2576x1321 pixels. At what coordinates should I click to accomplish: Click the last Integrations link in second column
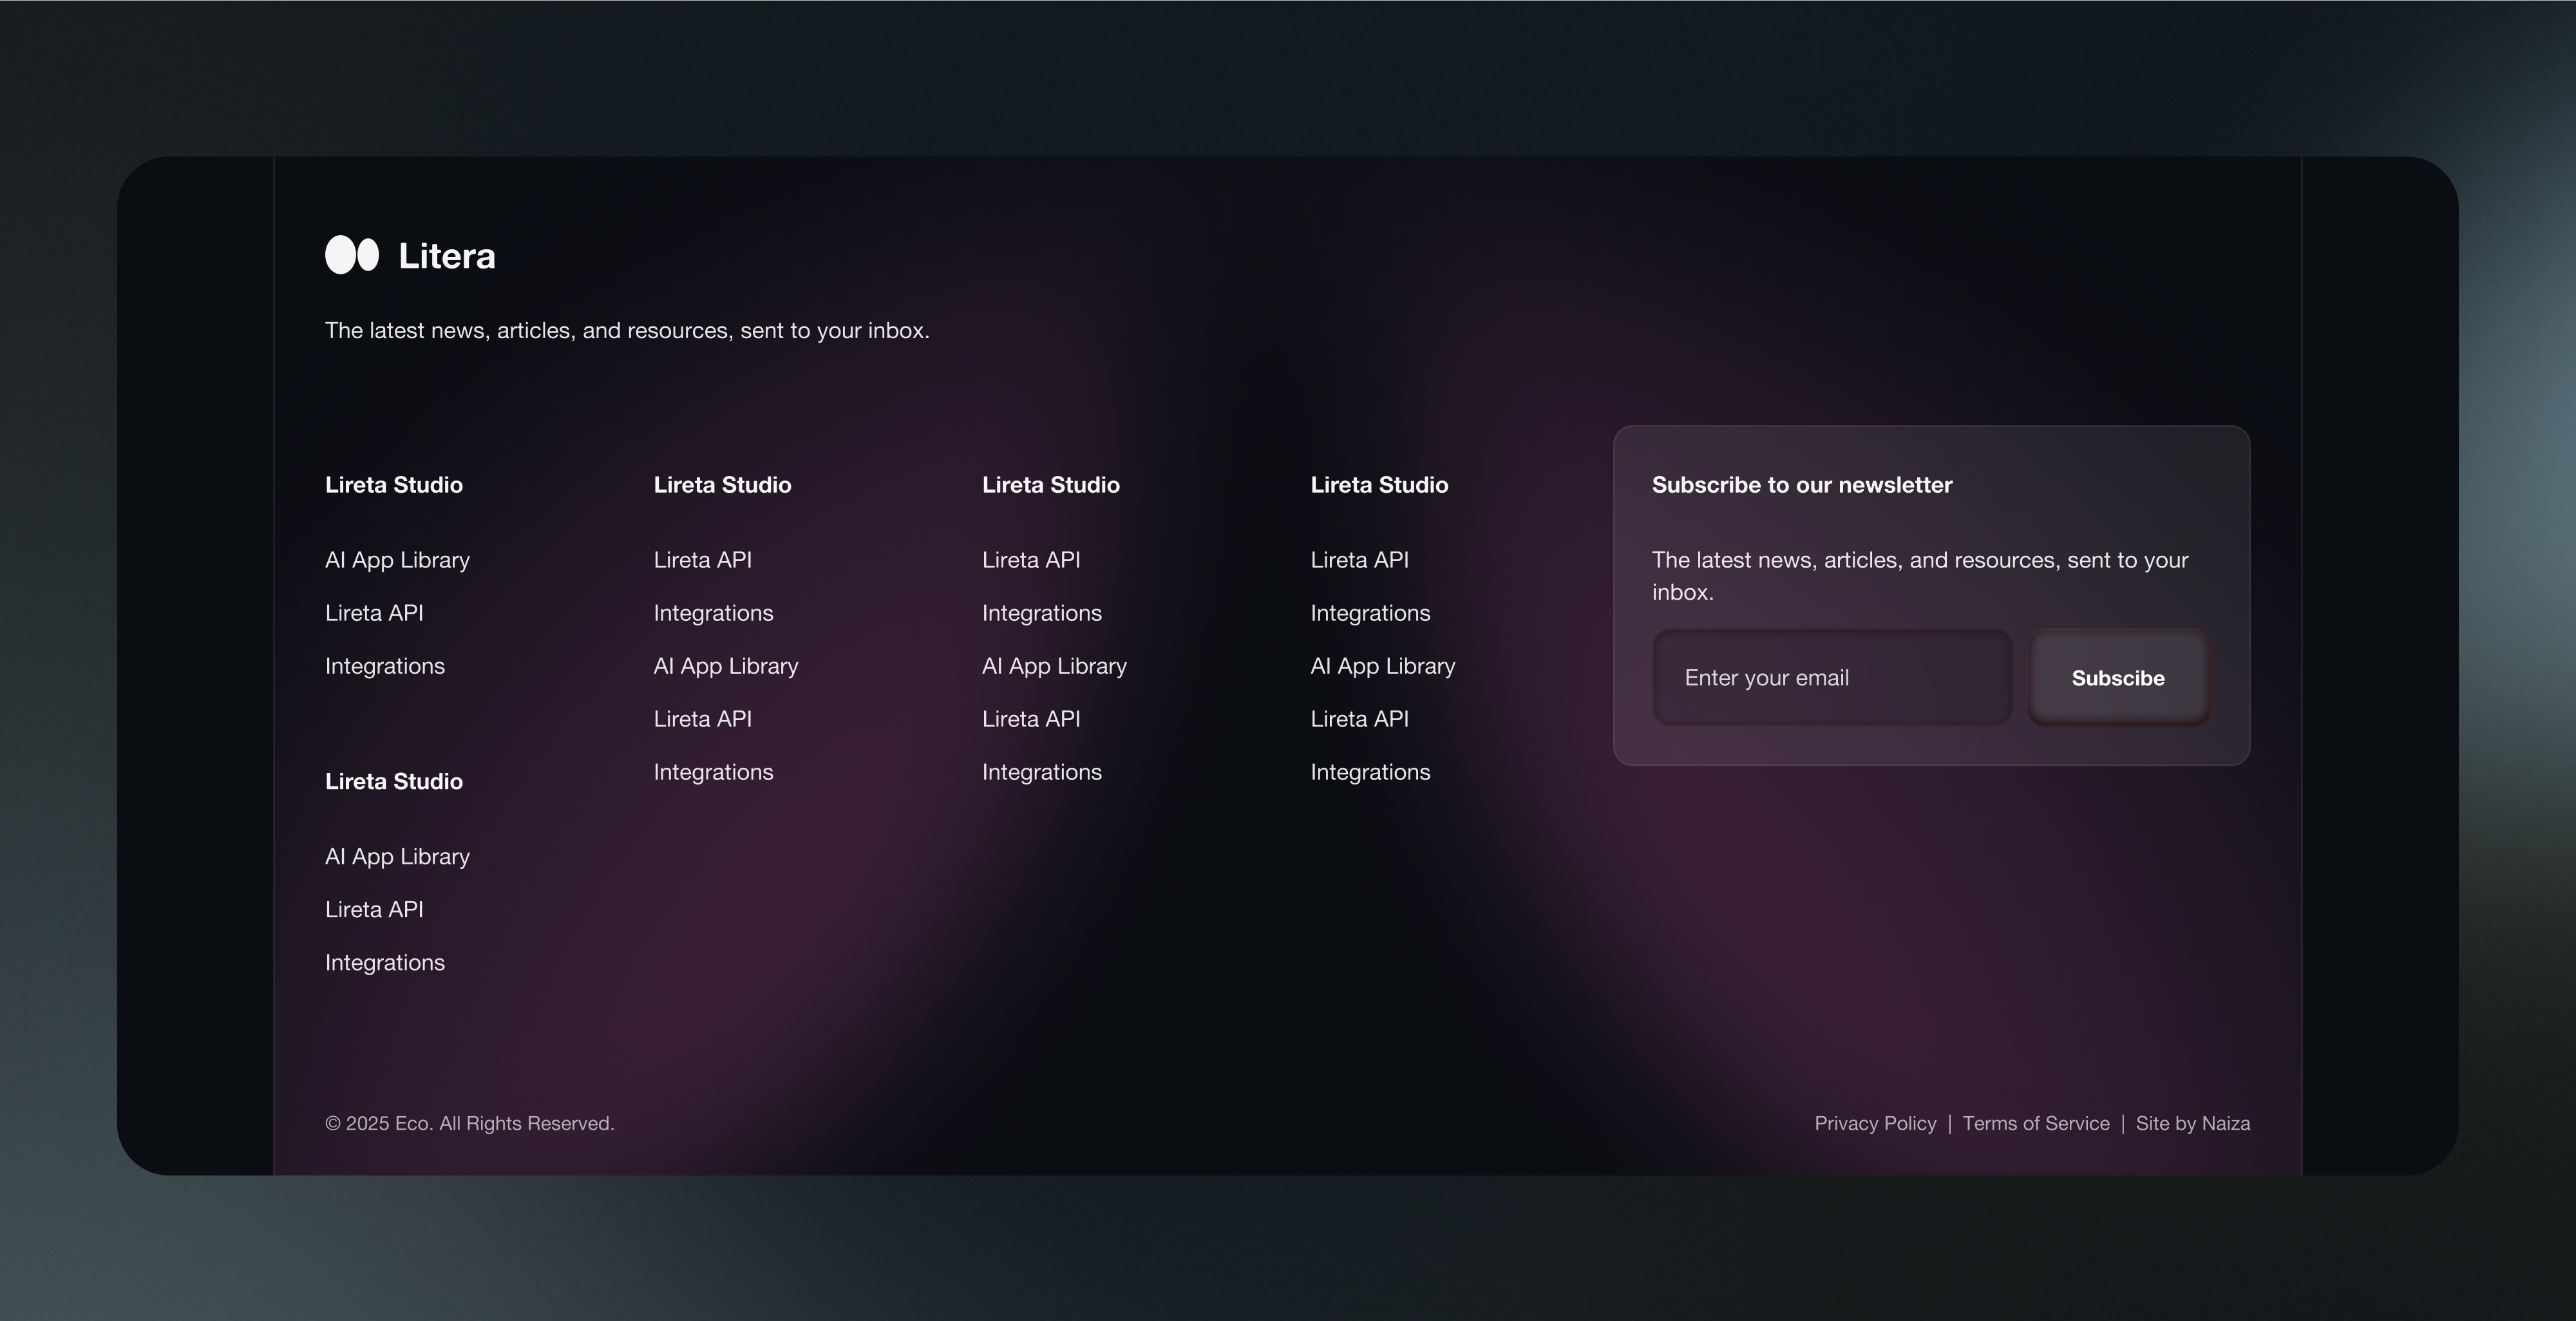[713, 772]
